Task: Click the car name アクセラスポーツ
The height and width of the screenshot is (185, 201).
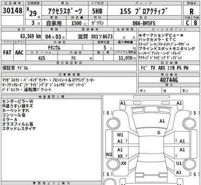Action: click(x=65, y=11)
